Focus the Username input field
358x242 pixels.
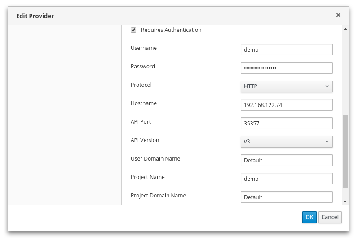click(x=287, y=49)
